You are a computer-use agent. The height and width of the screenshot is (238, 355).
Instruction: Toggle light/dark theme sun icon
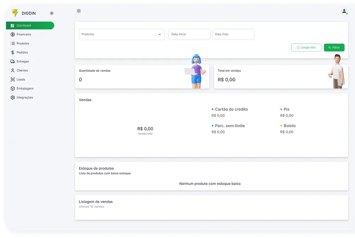(x=79, y=11)
